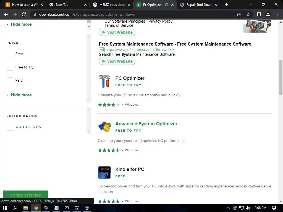Open the volume speaker tray icon
The width and height of the screenshot is (283, 212).
(x=248, y=208)
